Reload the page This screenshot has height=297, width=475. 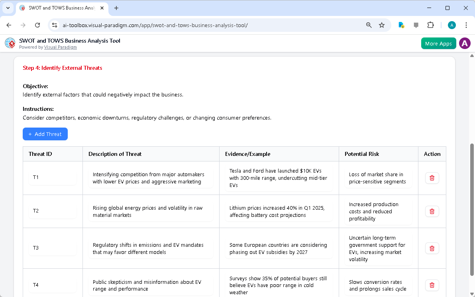click(37, 25)
